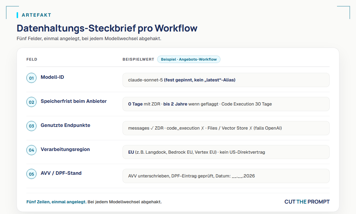356x214 pixels.
Task: Click the Genutzte Endpunkte label
Action: [x=65, y=125]
